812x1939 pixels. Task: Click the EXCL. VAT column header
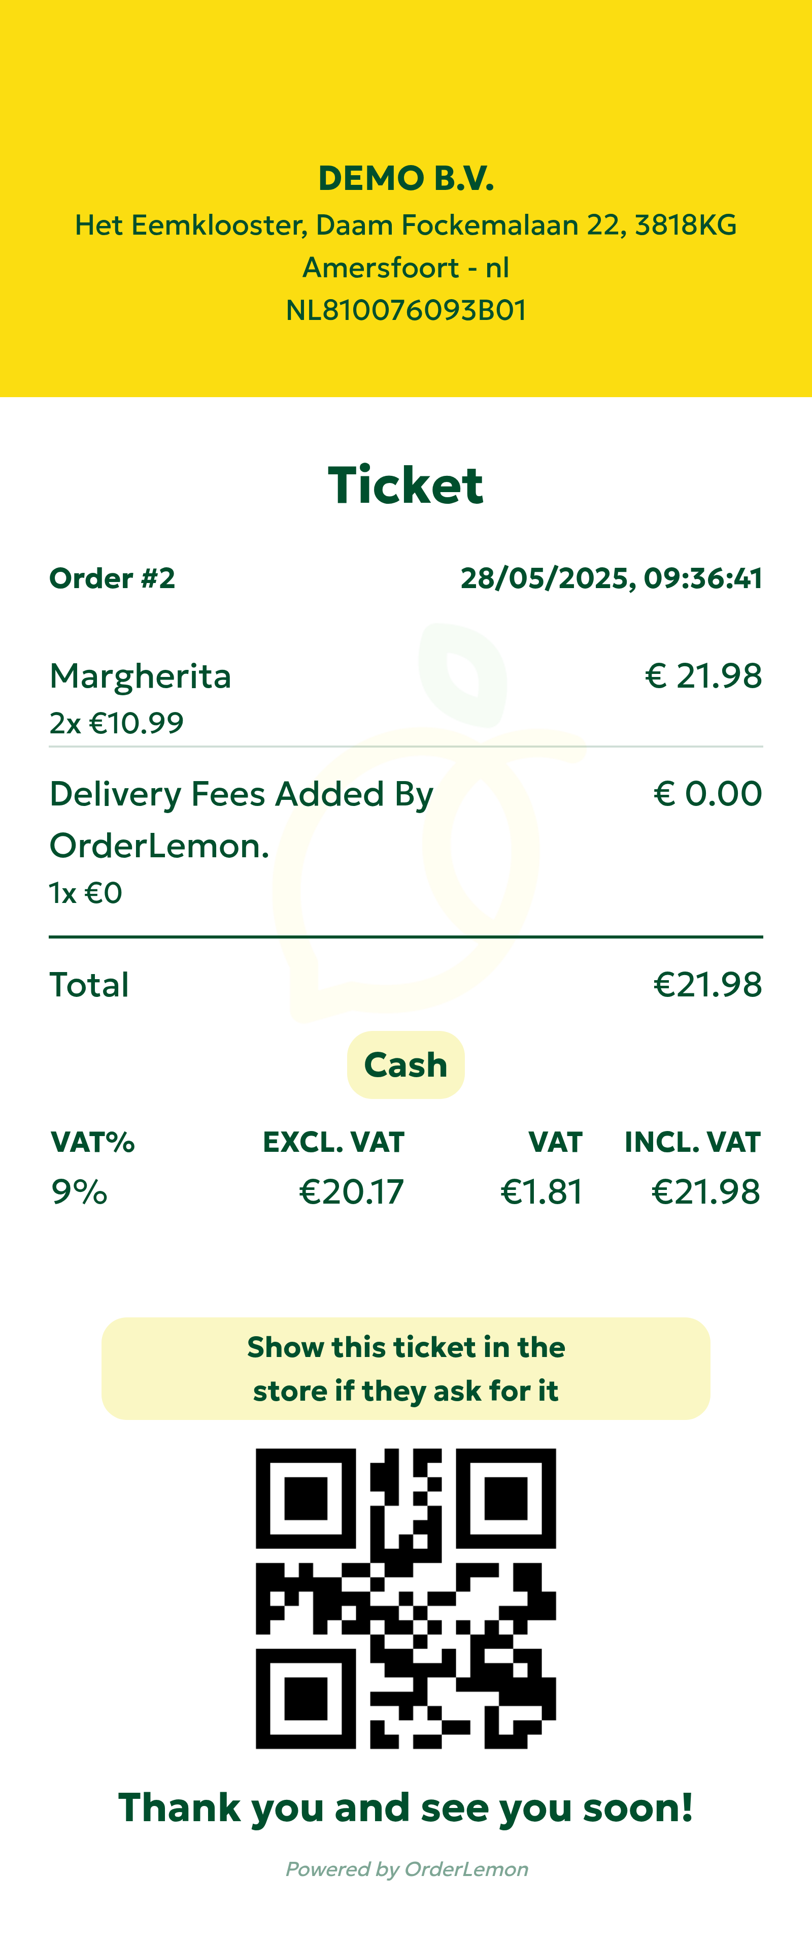pos(333,1143)
